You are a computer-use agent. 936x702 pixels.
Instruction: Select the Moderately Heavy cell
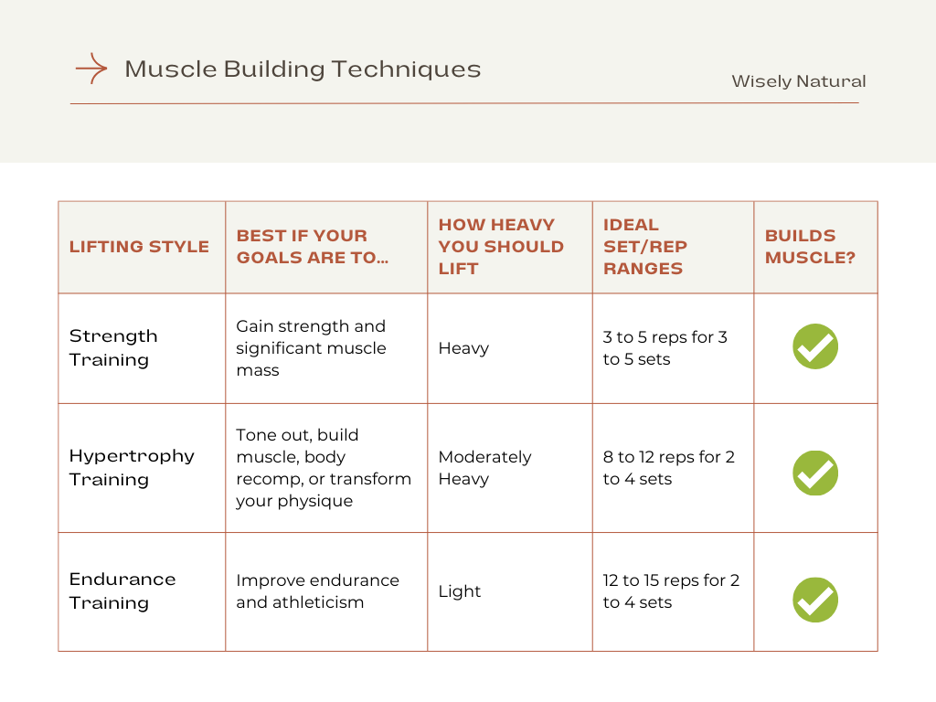(x=484, y=468)
